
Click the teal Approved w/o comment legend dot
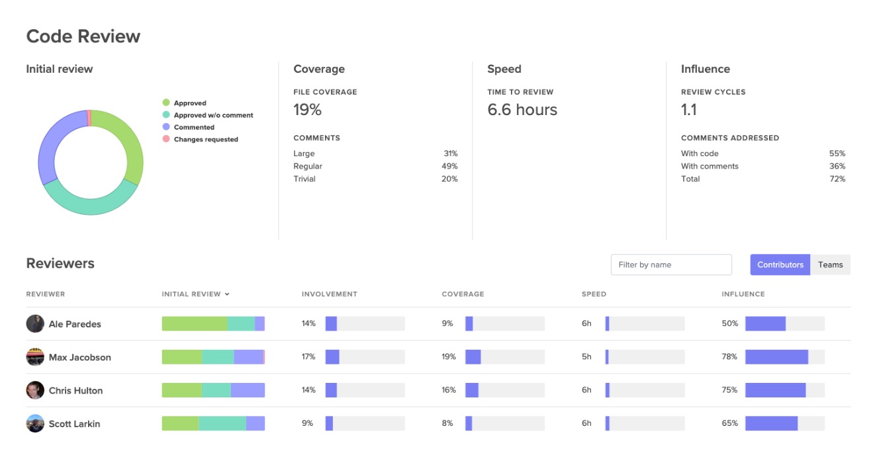pos(166,115)
